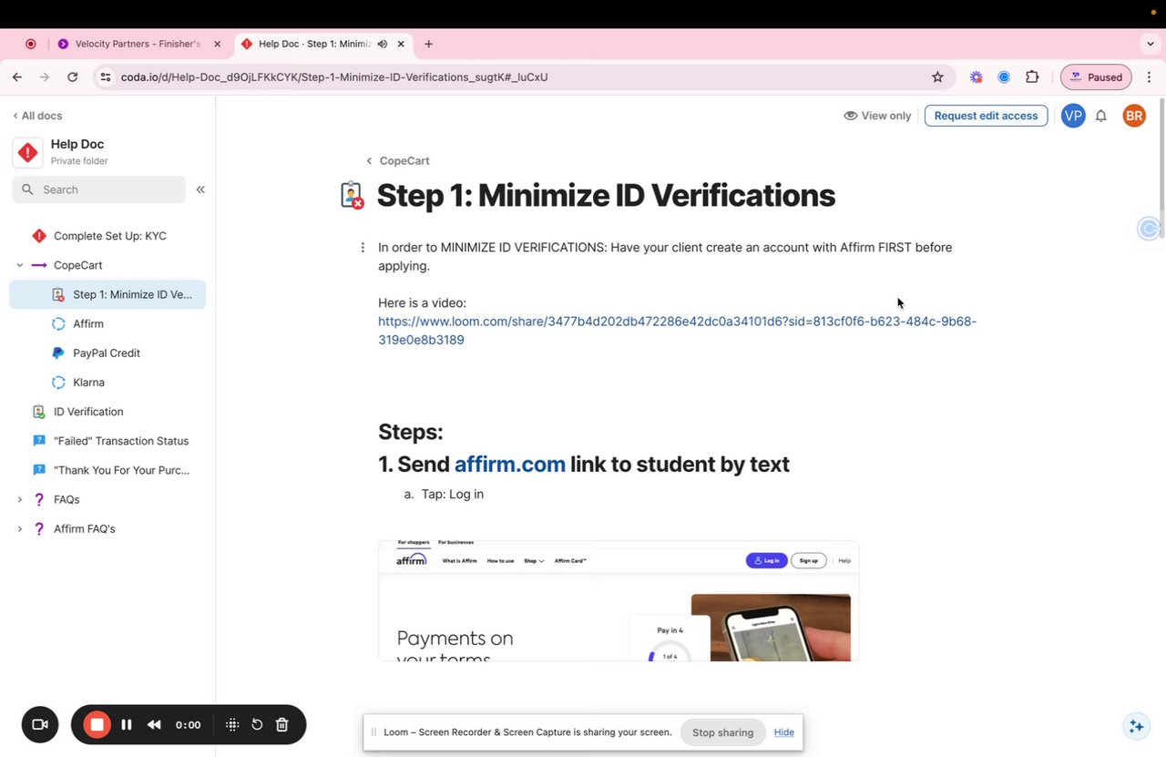Click Request edit access button
Image resolution: width=1166 pixels, height=757 pixels.
[986, 116]
